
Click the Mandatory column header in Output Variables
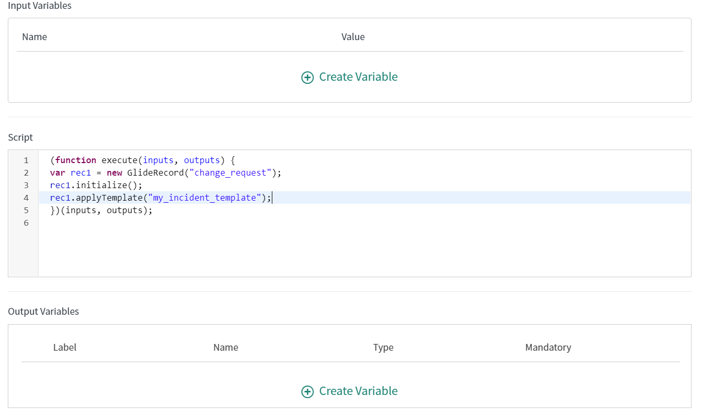click(x=548, y=347)
